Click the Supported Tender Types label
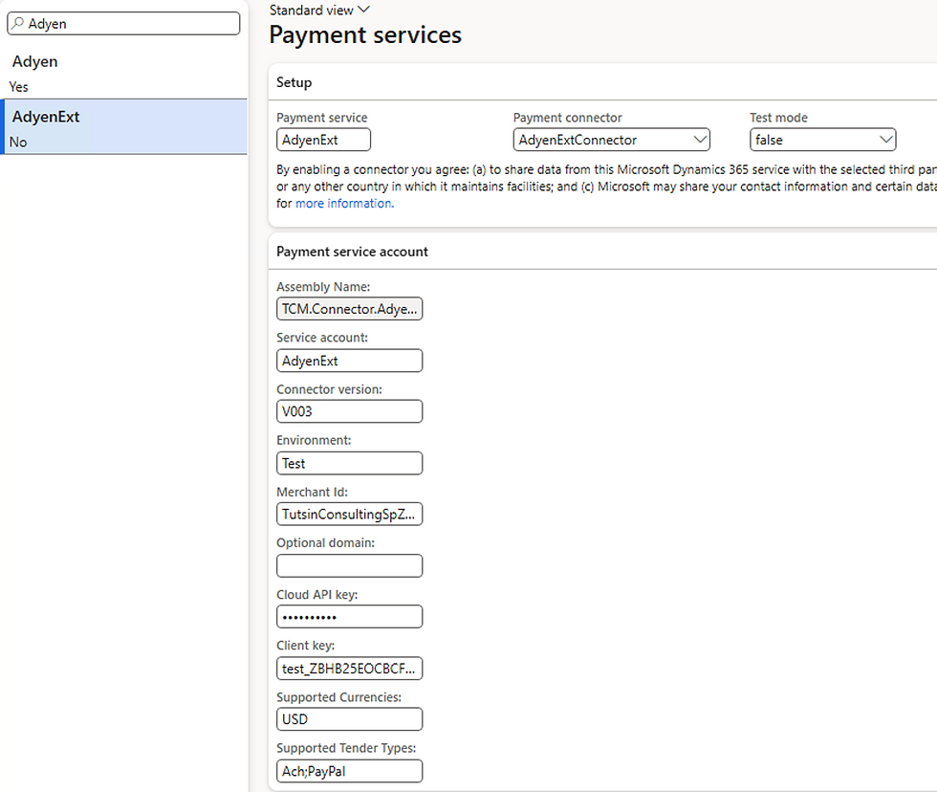 point(346,748)
